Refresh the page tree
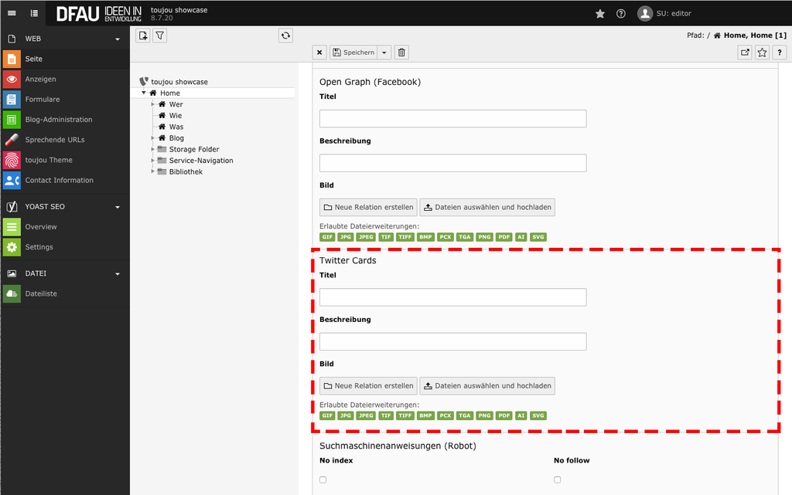The image size is (792, 495). [x=285, y=36]
